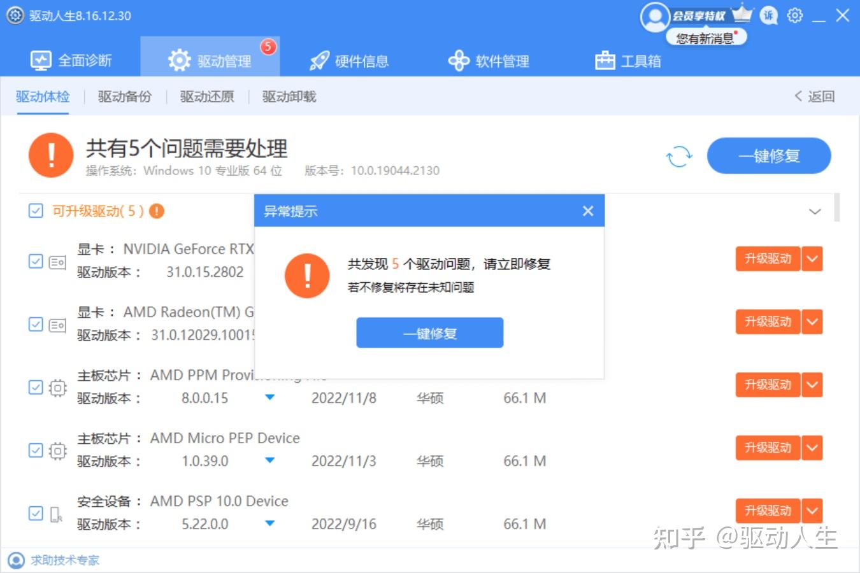Select the 驱动体检 sub-tab
Screen dimensions: 860x573
pyautogui.click(x=43, y=97)
